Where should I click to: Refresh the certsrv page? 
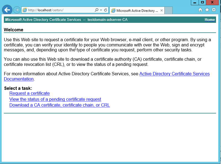tap(105, 10)
